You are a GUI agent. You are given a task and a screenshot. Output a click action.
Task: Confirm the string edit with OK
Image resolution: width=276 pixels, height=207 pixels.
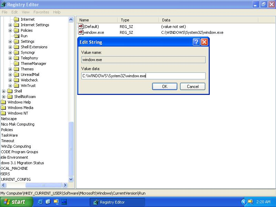(x=165, y=87)
